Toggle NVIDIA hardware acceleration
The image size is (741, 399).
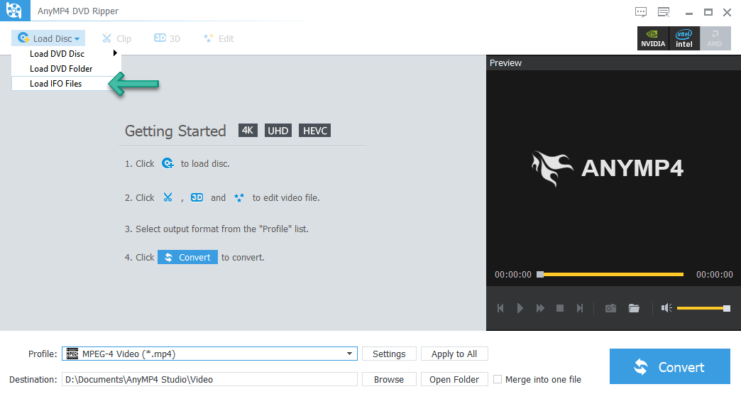coord(653,38)
